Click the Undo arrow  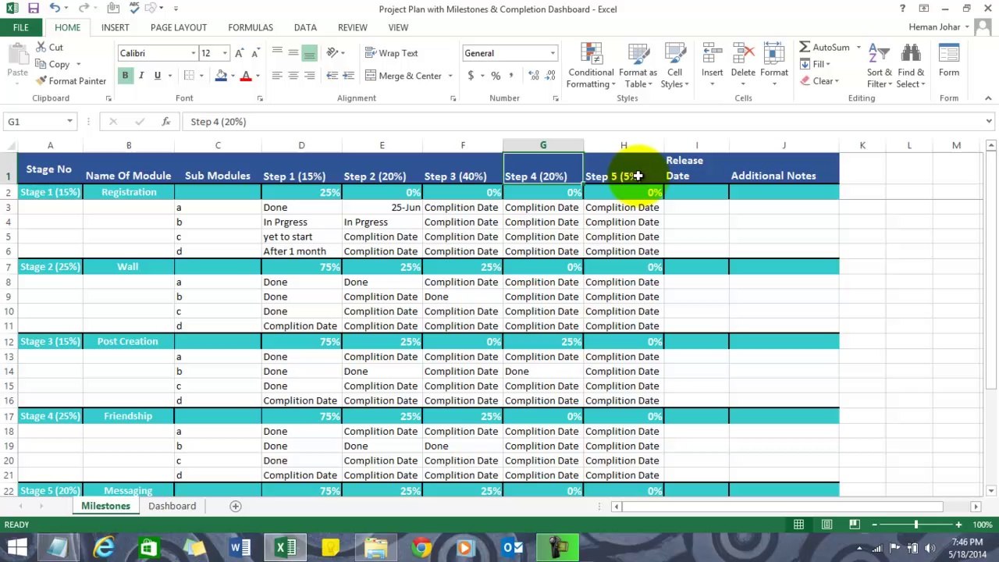pos(54,9)
